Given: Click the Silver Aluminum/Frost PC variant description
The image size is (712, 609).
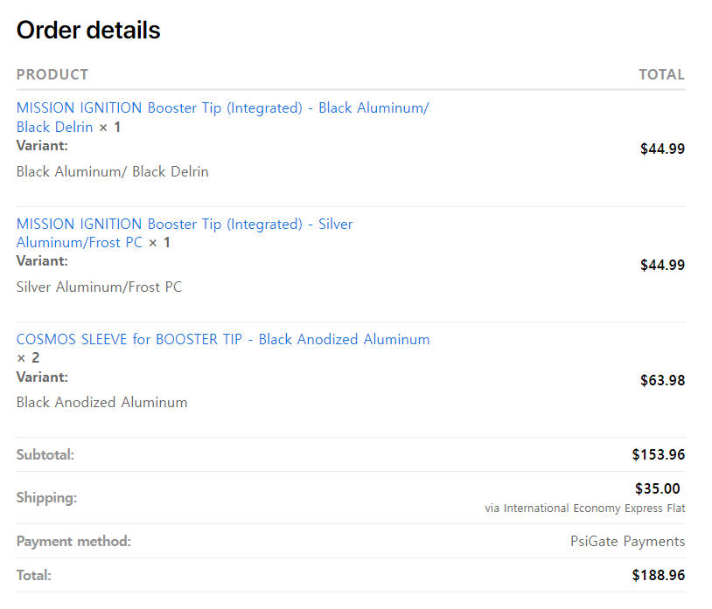Looking at the screenshot, I should click(99, 287).
